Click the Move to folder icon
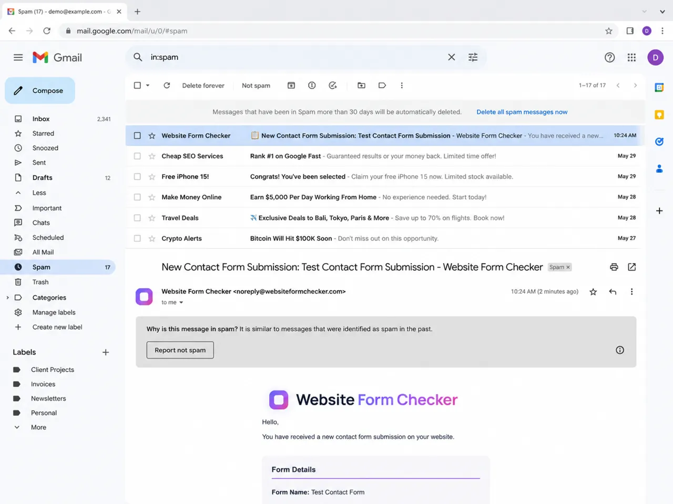This screenshot has height=504, width=673. 361,85
